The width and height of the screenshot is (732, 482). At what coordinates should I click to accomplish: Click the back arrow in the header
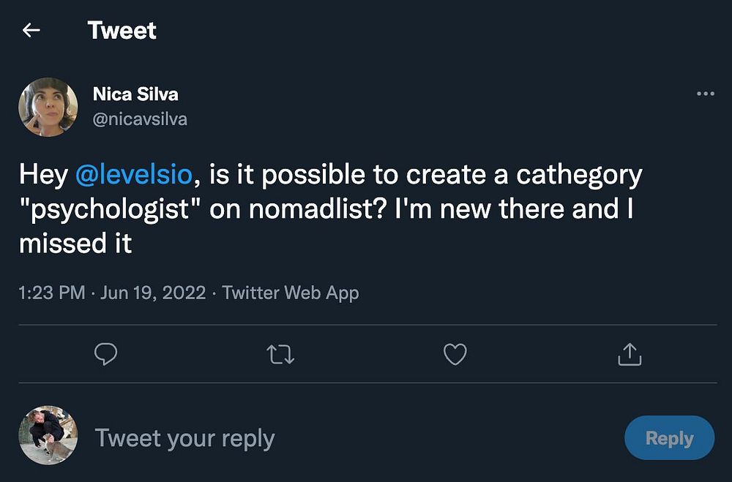pyautogui.click(x=31, y=31)
